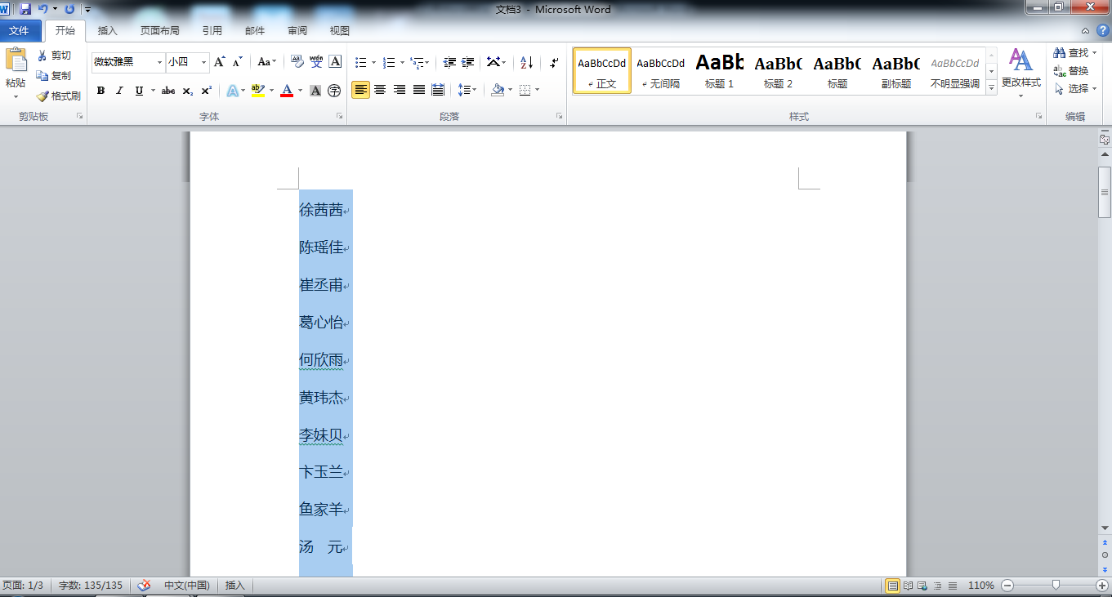Click the Character Border icon
Image resolution: width=1112 pixels, height=597 pixels.
335,62
